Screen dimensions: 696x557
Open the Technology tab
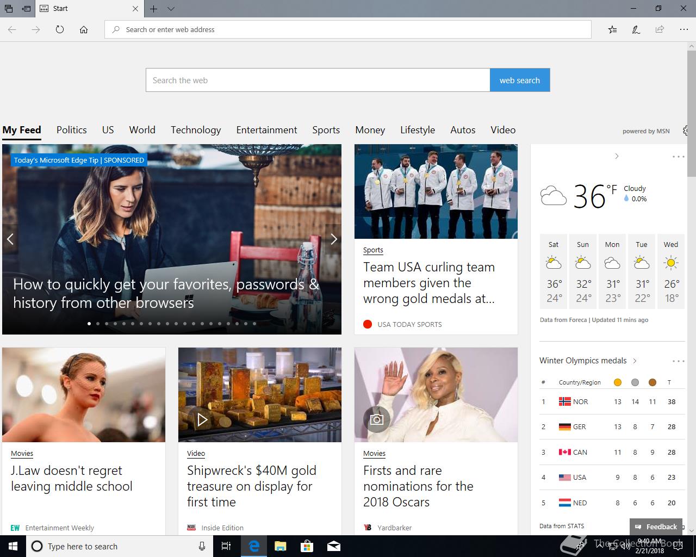point(196,130)
